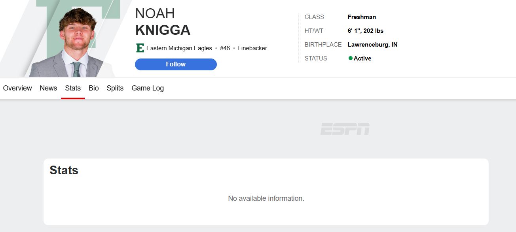This screenshot has width=516, height=232.
Task: Click the Stats section heading
Action: coord(64,170)
